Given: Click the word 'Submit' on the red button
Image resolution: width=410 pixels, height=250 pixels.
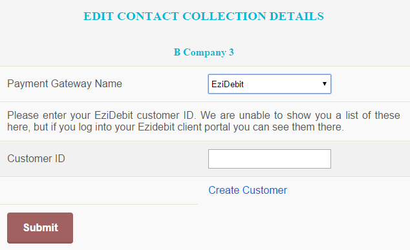Looking at the screenshot, I should tap(41, 227).
